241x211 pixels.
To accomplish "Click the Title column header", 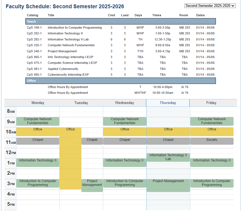I will click(x=51, y=15).
